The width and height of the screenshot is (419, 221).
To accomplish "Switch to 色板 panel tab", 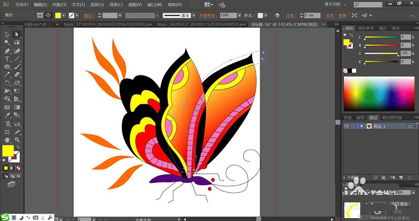I will [348, 117].
